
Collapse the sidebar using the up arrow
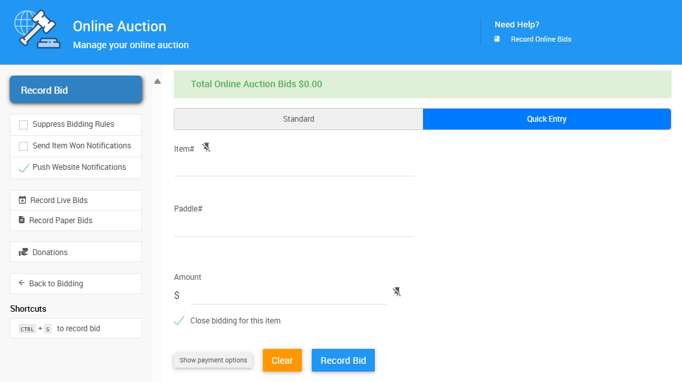coord(157,82)
